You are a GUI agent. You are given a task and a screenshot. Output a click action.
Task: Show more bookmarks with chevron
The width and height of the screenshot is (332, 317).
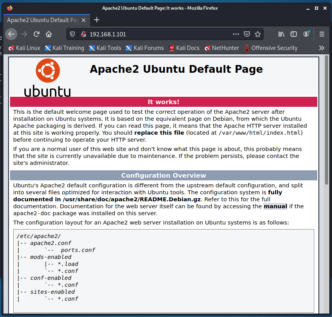[x=322, y=48]
